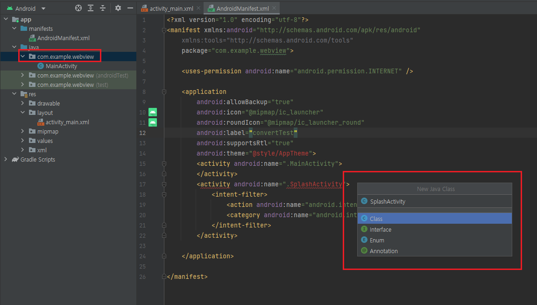Select AndroidManifest.xml in the project tree
537x305 pixels.
point(64,38)
